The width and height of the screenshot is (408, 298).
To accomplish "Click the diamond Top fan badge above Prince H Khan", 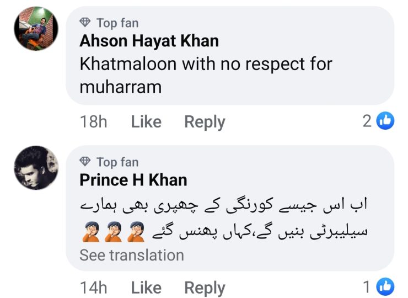I will coord(85,162).
